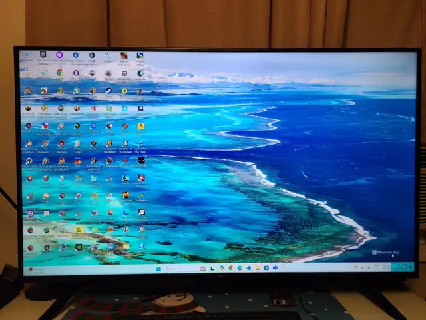
Task: Open Copilot from the taskbar
Action: pos(222,268)
